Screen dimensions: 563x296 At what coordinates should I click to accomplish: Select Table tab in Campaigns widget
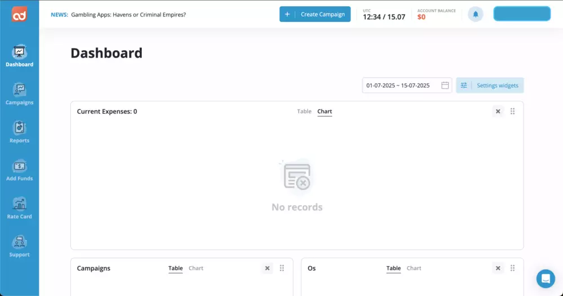click(176, 268)
